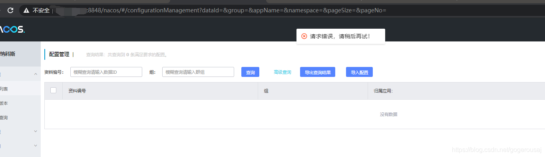
Task: Expand the sidebar section below 查询
Action: pos(36,131)
